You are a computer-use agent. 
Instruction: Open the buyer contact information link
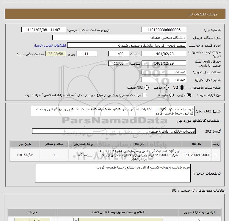pos(50,45)
